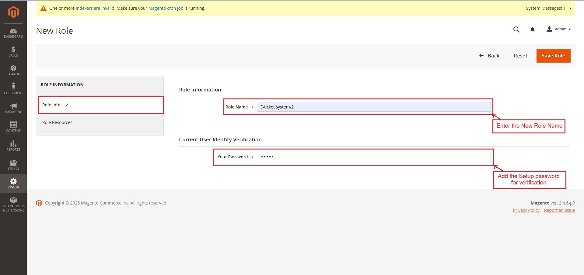The height and width of the screenshot is (275, 584).
Task: Open the notifications bell
Action: coord(533,29)
